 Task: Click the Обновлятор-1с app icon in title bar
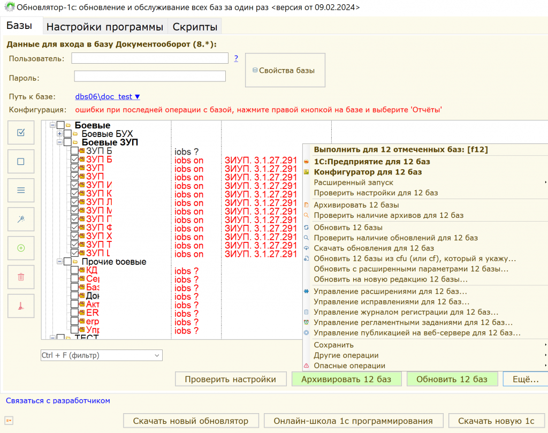[x=10, y=7]
